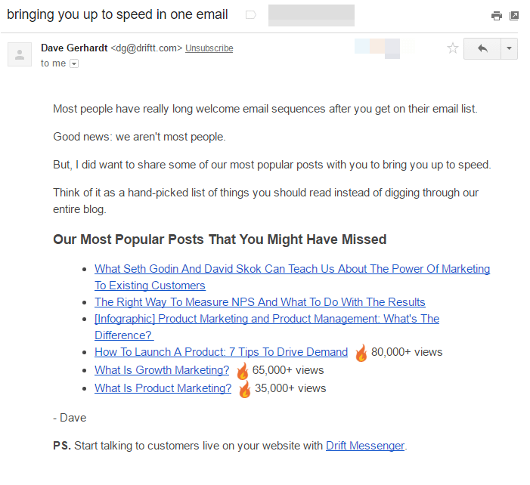The width and height of the screenshot is (530, 485).
Task: Open more options dropdown beside reply
Action: (509, 48)
